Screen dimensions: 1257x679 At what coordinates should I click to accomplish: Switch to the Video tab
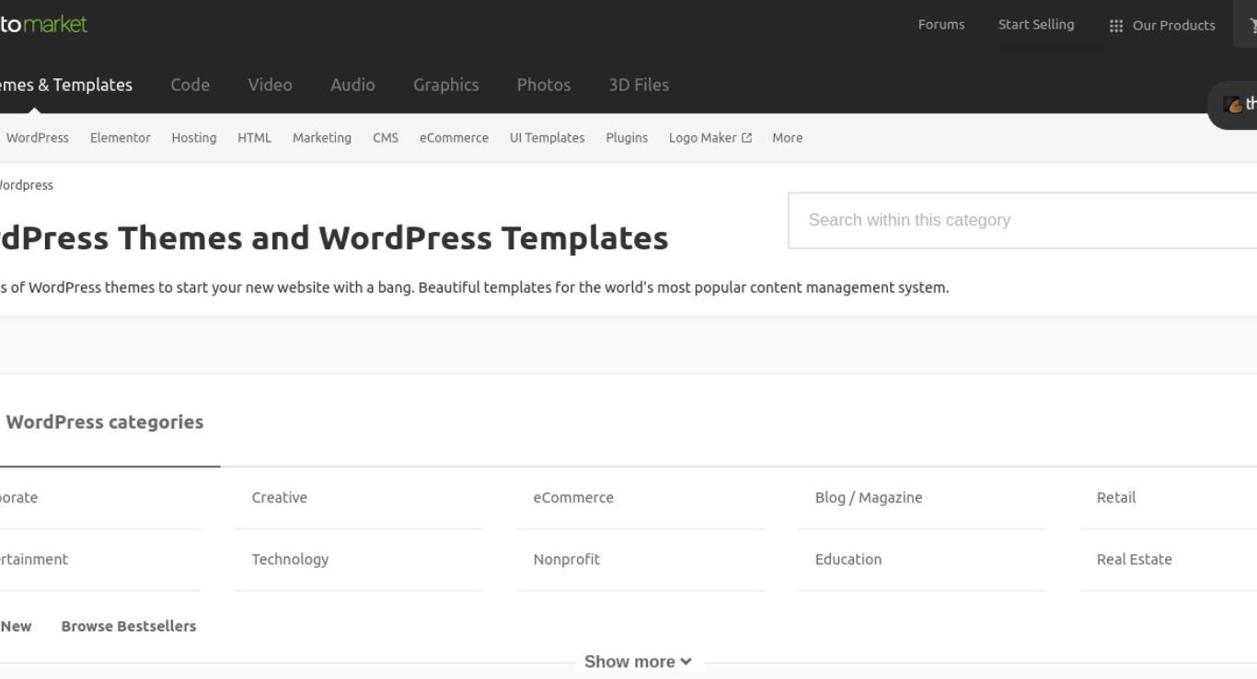coord(270,85)
